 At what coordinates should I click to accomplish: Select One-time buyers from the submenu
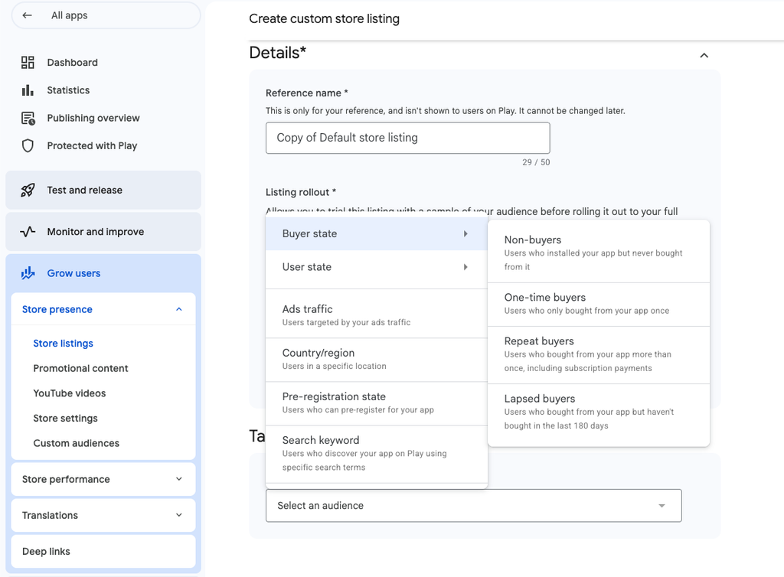click(x=599, y=305)
